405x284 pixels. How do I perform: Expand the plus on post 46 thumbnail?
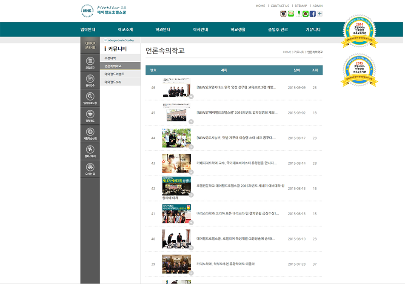(191, 97)
